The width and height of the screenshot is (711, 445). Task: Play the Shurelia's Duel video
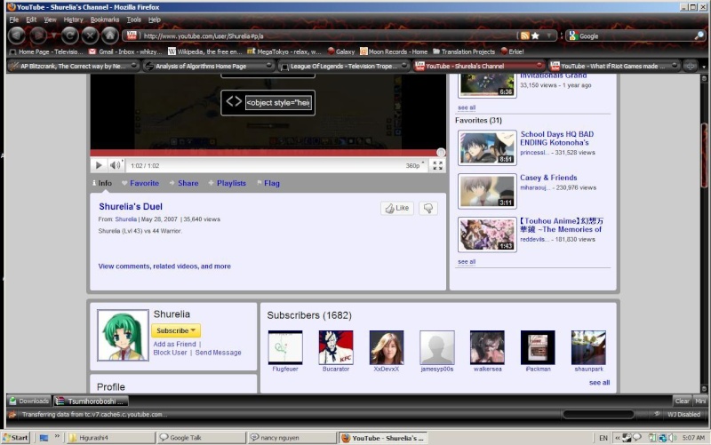99,165
